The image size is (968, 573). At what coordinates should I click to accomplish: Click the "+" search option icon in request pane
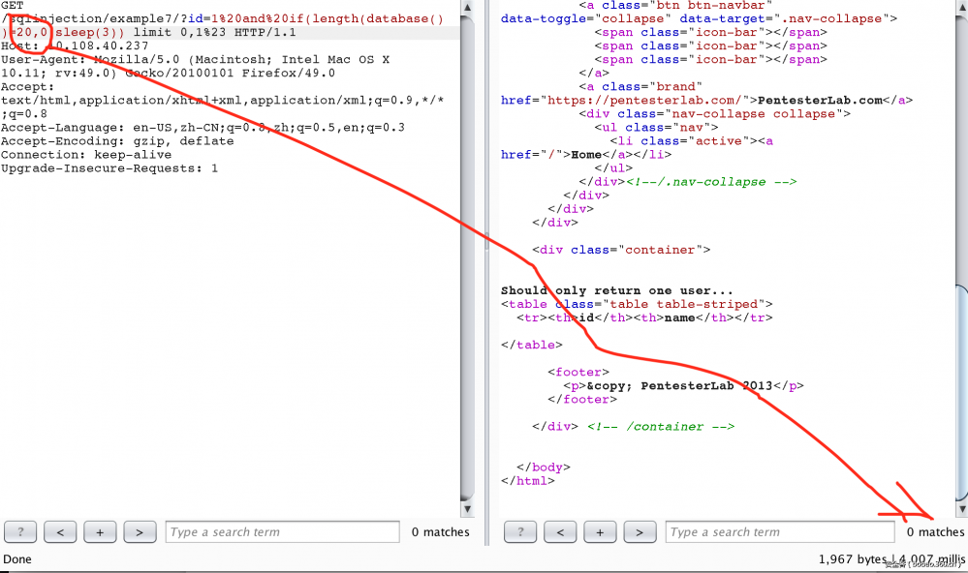[x=100, y=531]
